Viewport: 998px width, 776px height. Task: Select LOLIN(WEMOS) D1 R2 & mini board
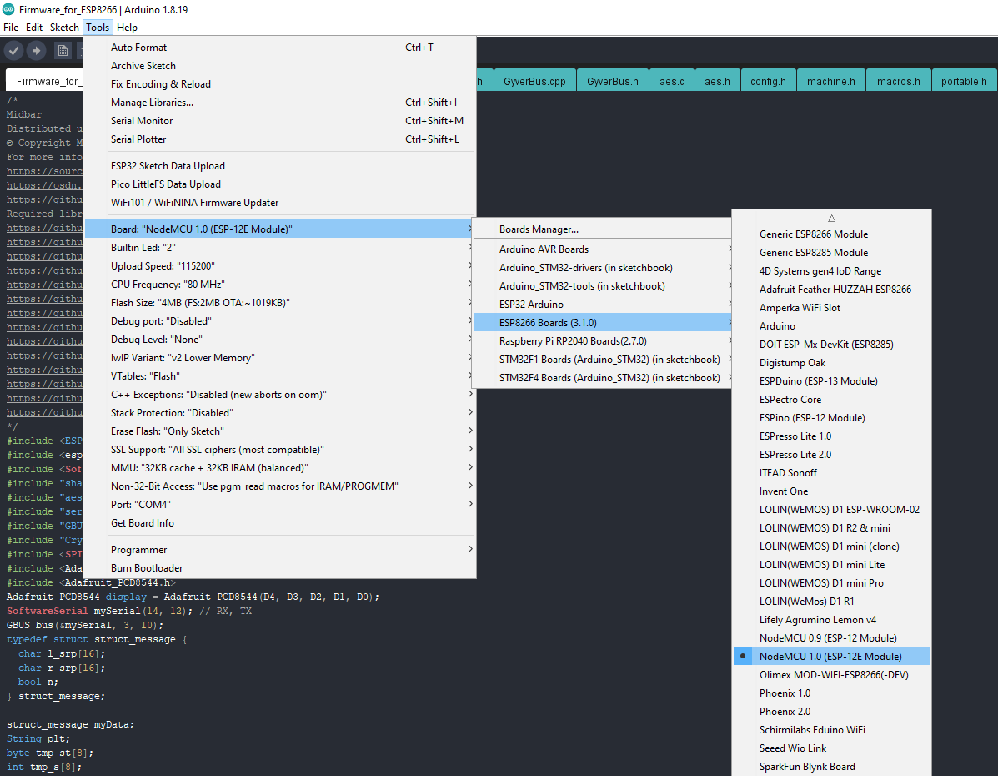[x=831, y=528]
